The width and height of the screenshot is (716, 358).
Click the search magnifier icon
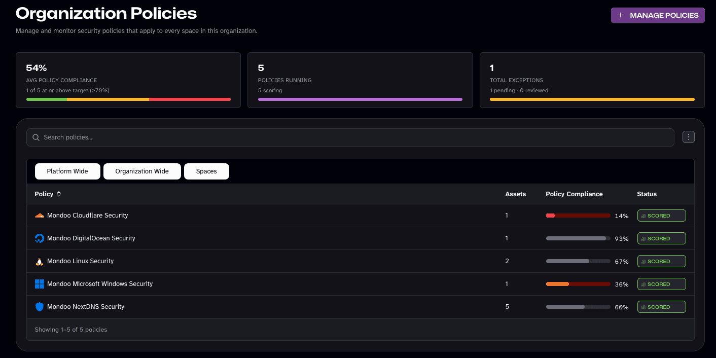click(36, 137)
